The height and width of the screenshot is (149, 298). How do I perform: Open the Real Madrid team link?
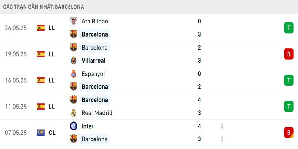point(97,113)
